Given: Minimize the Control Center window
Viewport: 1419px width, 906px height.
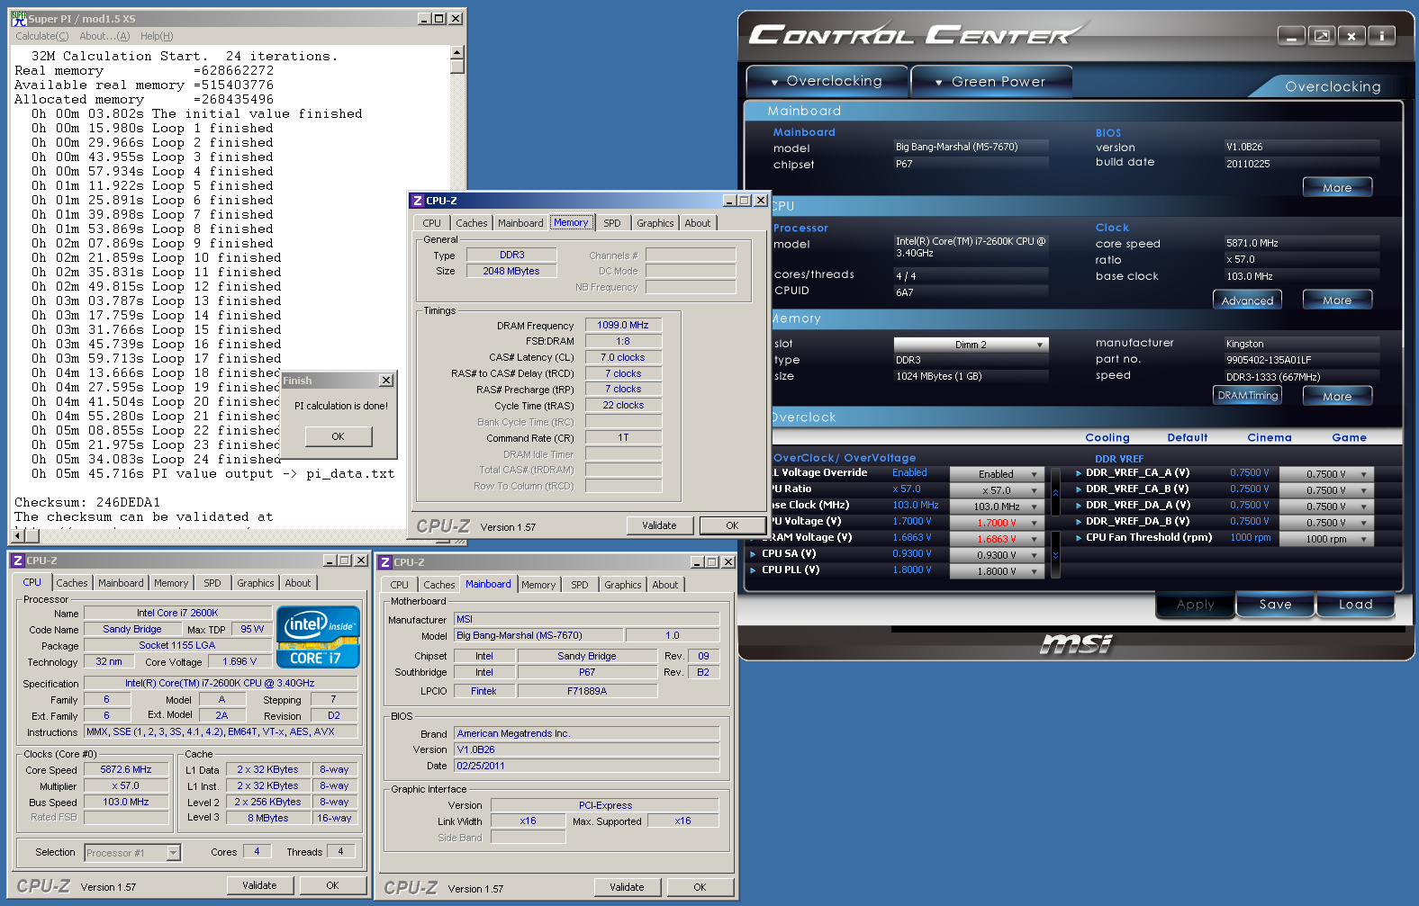Looking at the screenshot, I should 1291,35.
